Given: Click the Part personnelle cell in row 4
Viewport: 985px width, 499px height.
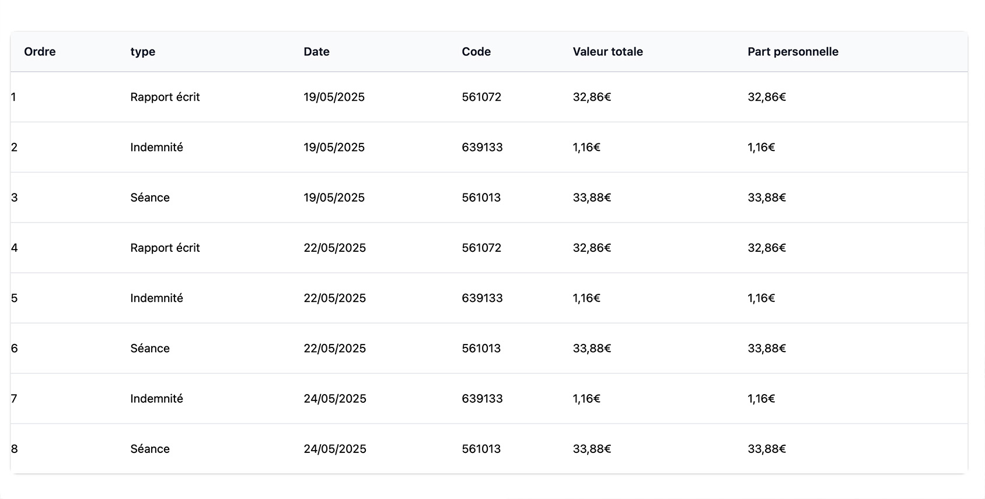Looking at the screenshot, I should coord(767,248).
